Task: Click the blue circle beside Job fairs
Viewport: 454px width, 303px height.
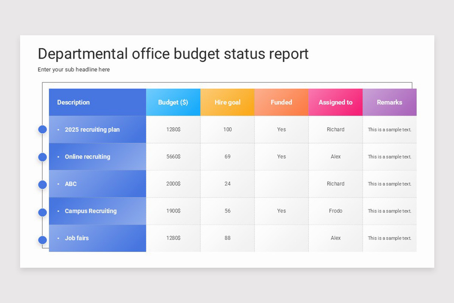Action: click(42, 239)
